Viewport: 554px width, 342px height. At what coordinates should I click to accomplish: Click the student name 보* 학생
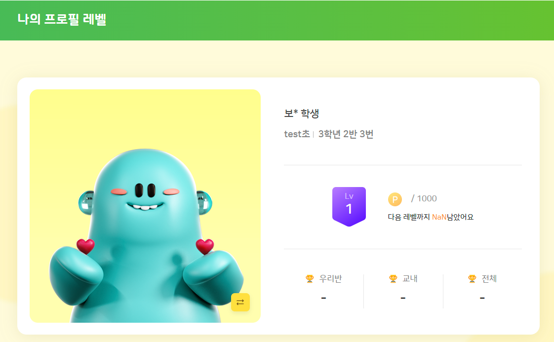click(x=302, y=114)
